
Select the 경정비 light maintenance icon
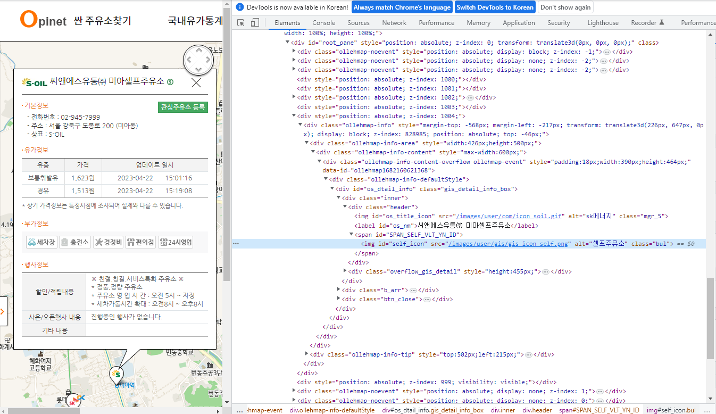[108, 242]
